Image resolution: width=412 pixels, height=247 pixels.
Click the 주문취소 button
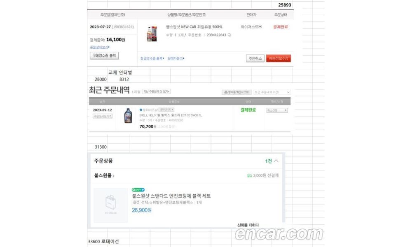tap(255, 58)
